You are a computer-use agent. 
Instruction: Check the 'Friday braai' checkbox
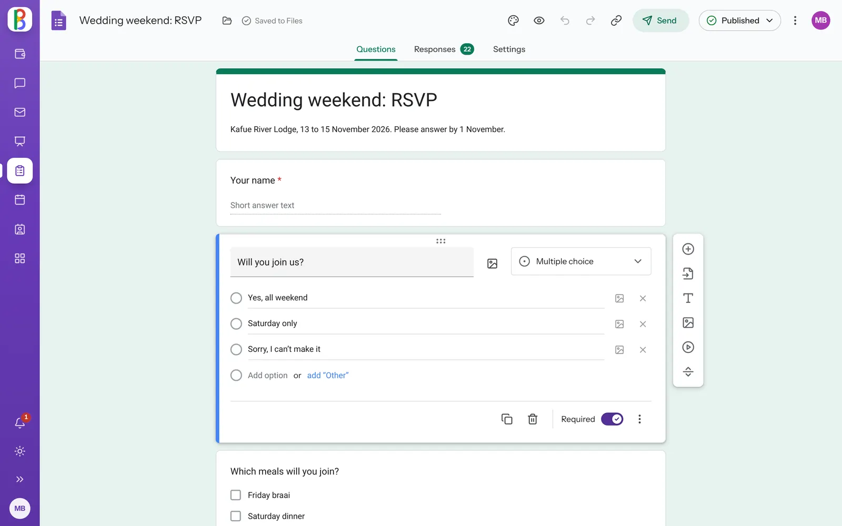click(236, 495)
